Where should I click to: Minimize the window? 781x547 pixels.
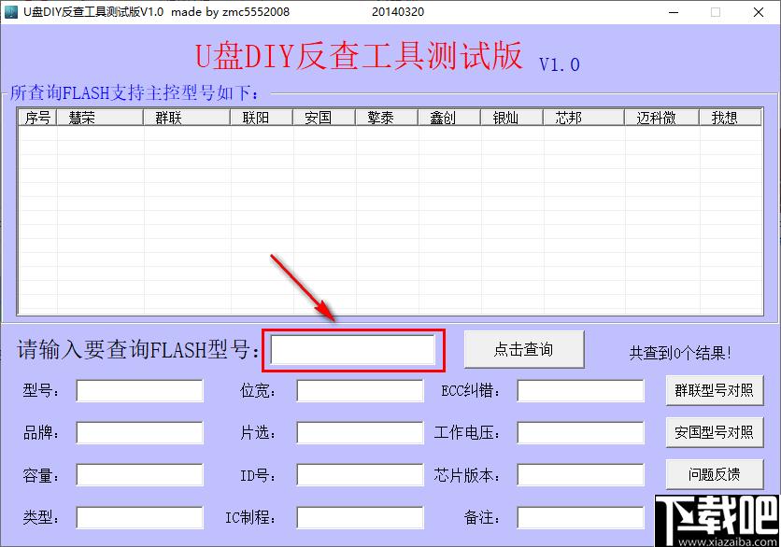pos(674,12)
